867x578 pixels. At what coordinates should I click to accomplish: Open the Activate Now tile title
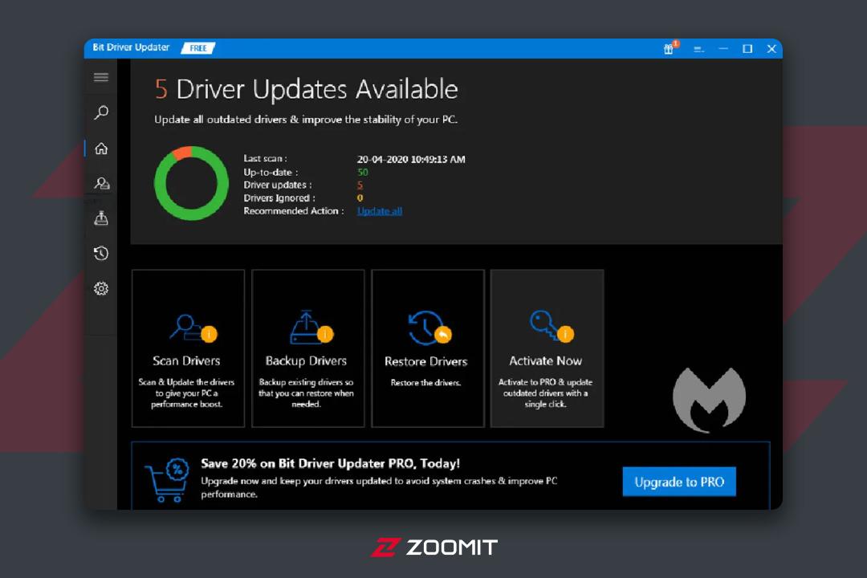545,360
